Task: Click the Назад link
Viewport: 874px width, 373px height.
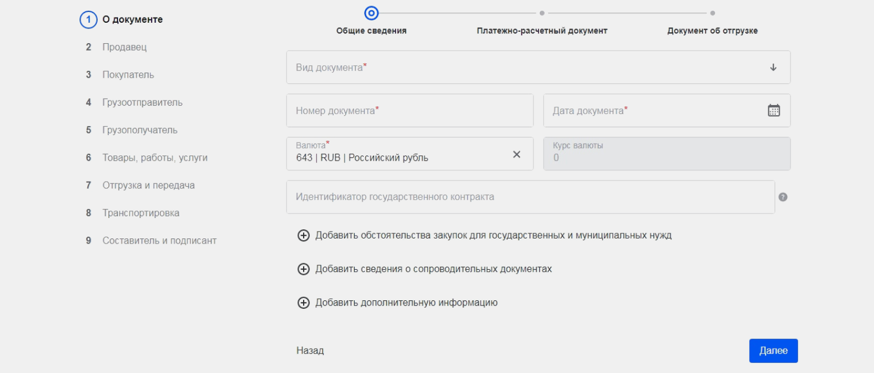Action: [x=310, y=351]
